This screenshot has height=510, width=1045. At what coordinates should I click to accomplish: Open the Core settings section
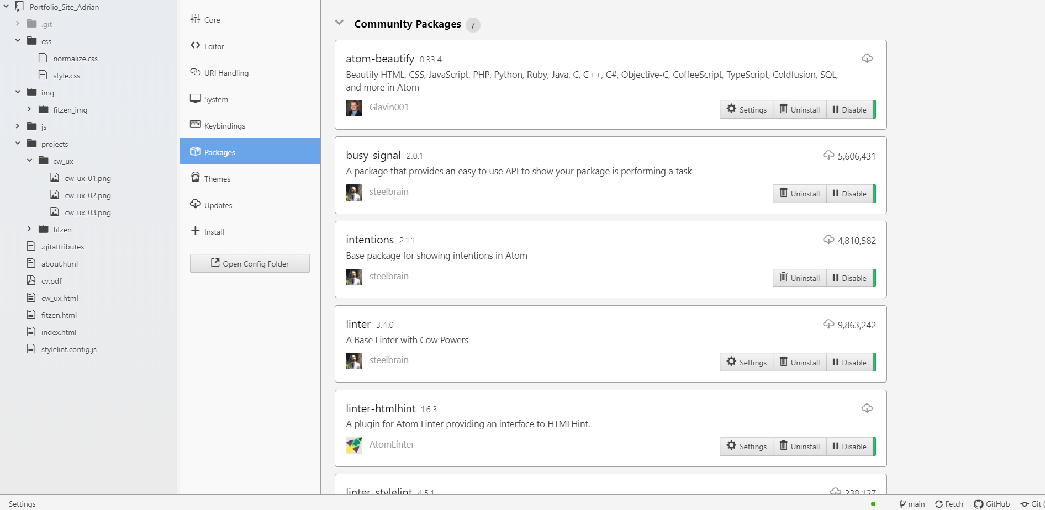point(250,20)
